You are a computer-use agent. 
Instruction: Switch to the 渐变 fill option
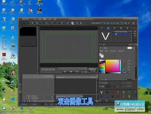point(106,51)
